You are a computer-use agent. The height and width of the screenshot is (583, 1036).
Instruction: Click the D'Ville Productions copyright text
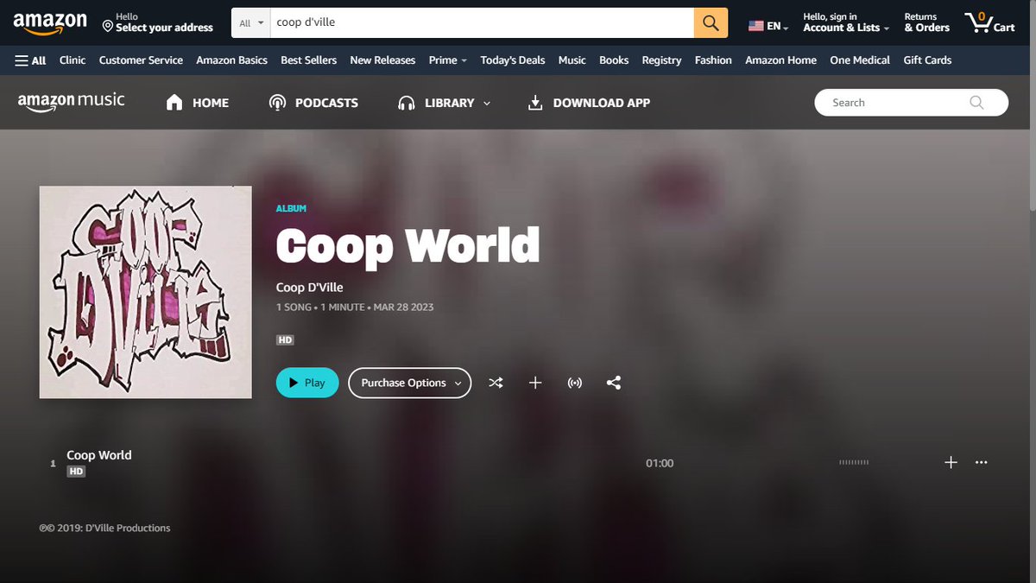(104, 528)
